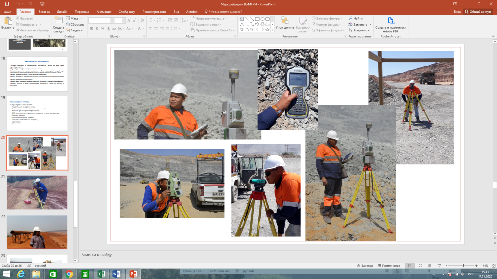Switch to the Дизайн ribbon tab

click(62, 12)
